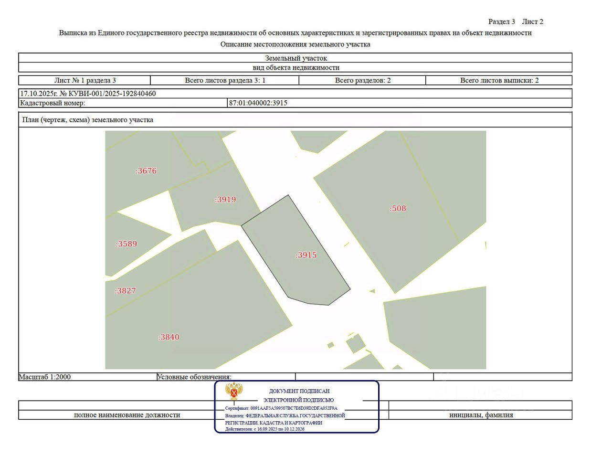Click 'Раздел 3 Лист 2' header text
This screenshot has height=457, width=591.
(x=516, y=21)
